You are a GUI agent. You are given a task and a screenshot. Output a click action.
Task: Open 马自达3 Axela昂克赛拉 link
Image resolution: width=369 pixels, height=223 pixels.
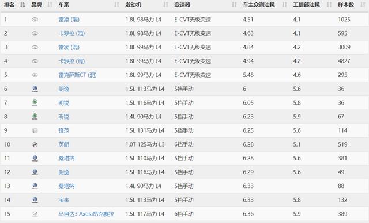[x=86, y=214]
